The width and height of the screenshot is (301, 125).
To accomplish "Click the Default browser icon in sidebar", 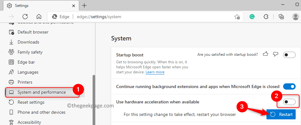I will point(12,32).
